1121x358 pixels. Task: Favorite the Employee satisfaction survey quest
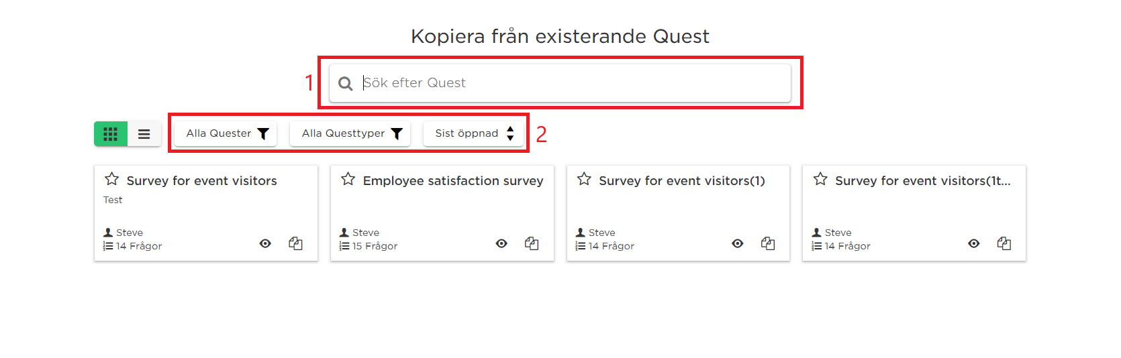(348, 179)
